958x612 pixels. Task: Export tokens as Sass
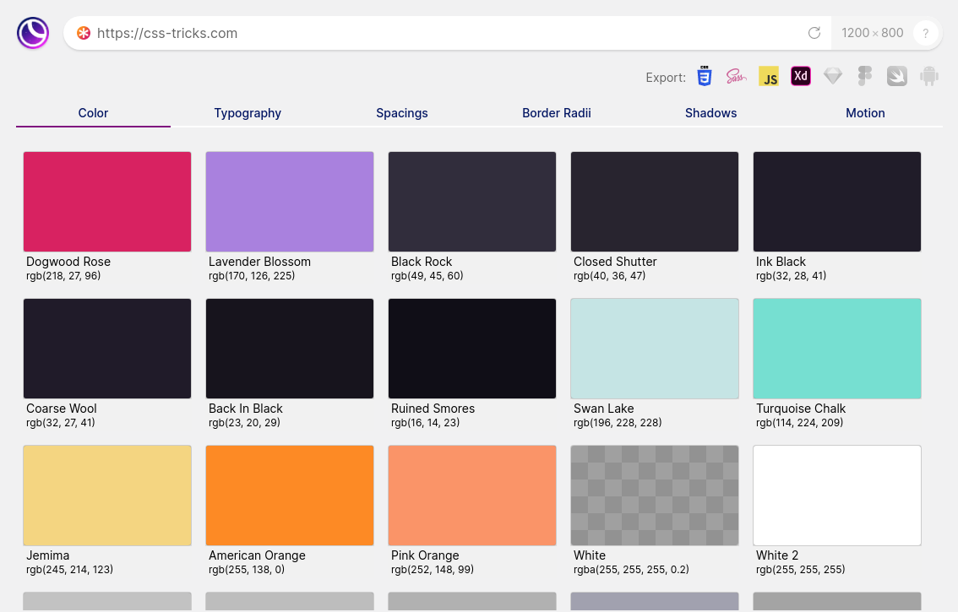[736, 76]
